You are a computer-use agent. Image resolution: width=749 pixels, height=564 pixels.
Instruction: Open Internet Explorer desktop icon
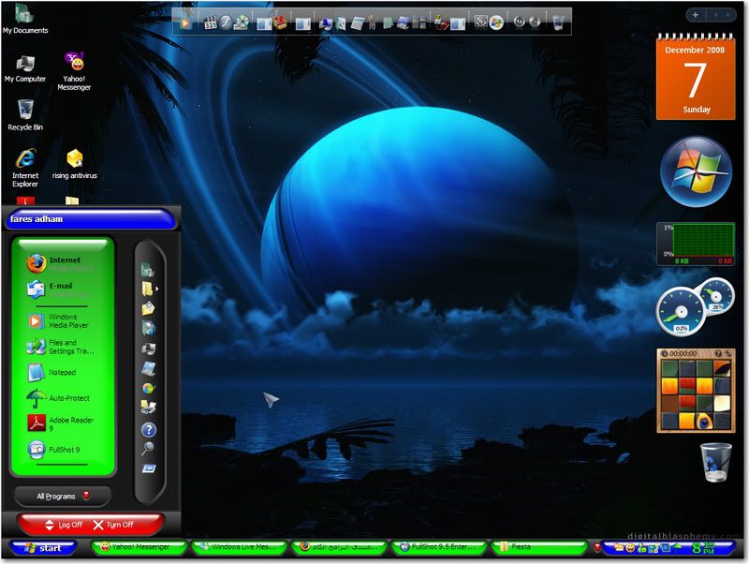(25, 160)
